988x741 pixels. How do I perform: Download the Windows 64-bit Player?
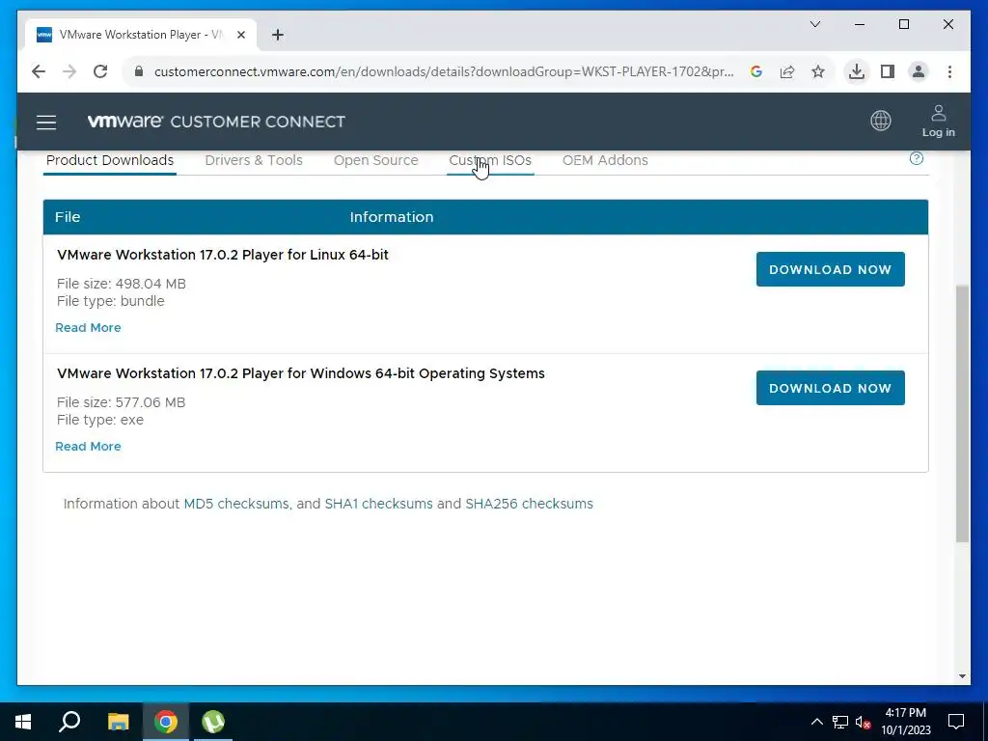[830, 388]
